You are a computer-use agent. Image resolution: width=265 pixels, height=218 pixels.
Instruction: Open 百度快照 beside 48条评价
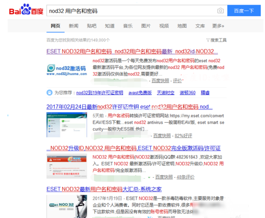[x=164, y=177]
